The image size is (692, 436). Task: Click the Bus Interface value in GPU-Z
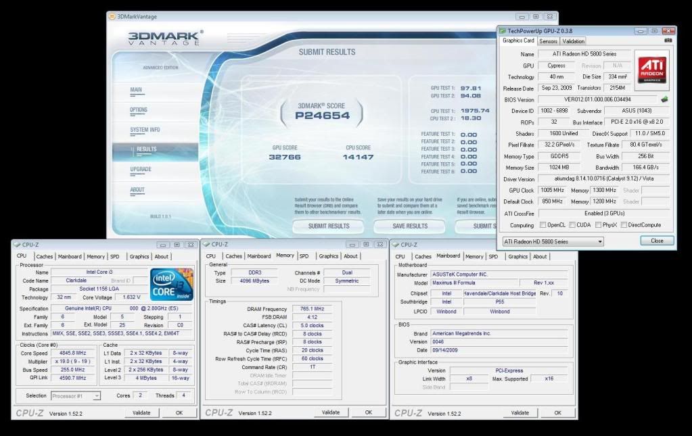(637, 122)
